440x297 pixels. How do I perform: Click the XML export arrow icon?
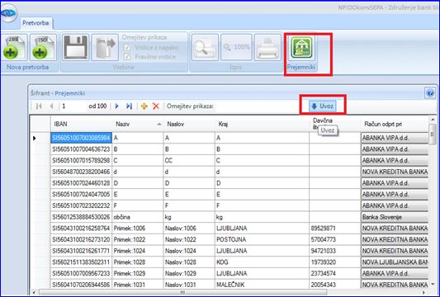pyautogui.click(x=105, y=47)
